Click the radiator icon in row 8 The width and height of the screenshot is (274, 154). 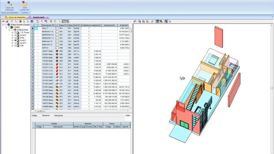click(57, 51)
